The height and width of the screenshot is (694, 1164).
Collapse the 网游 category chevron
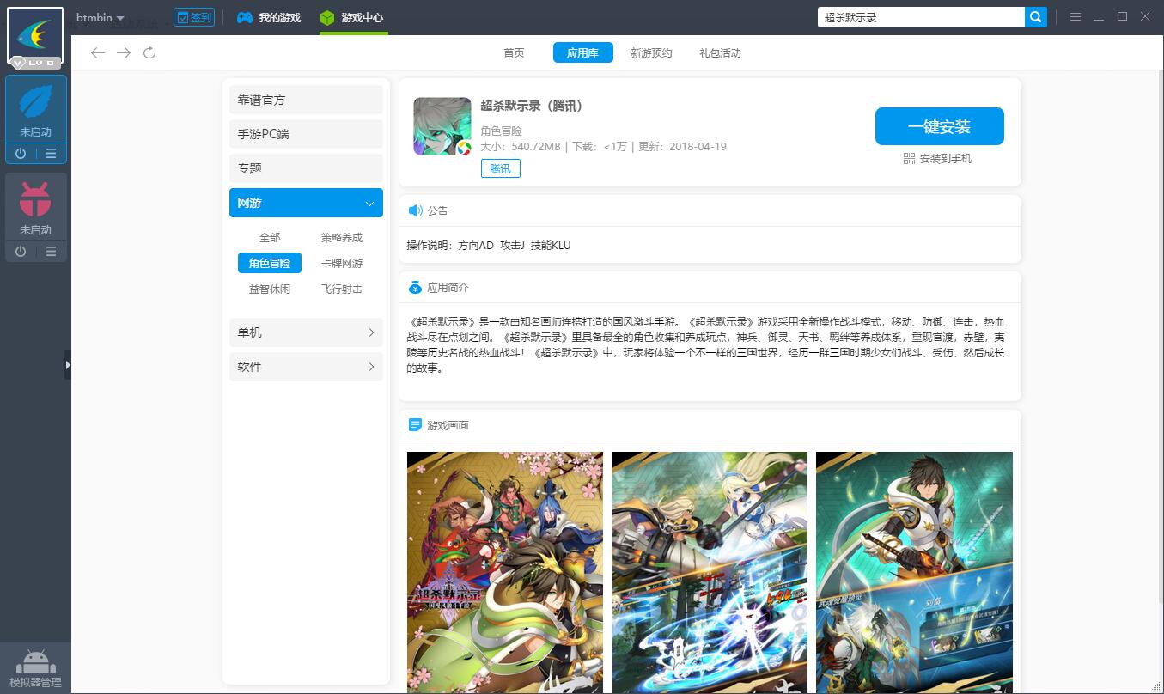click(370, 204)
